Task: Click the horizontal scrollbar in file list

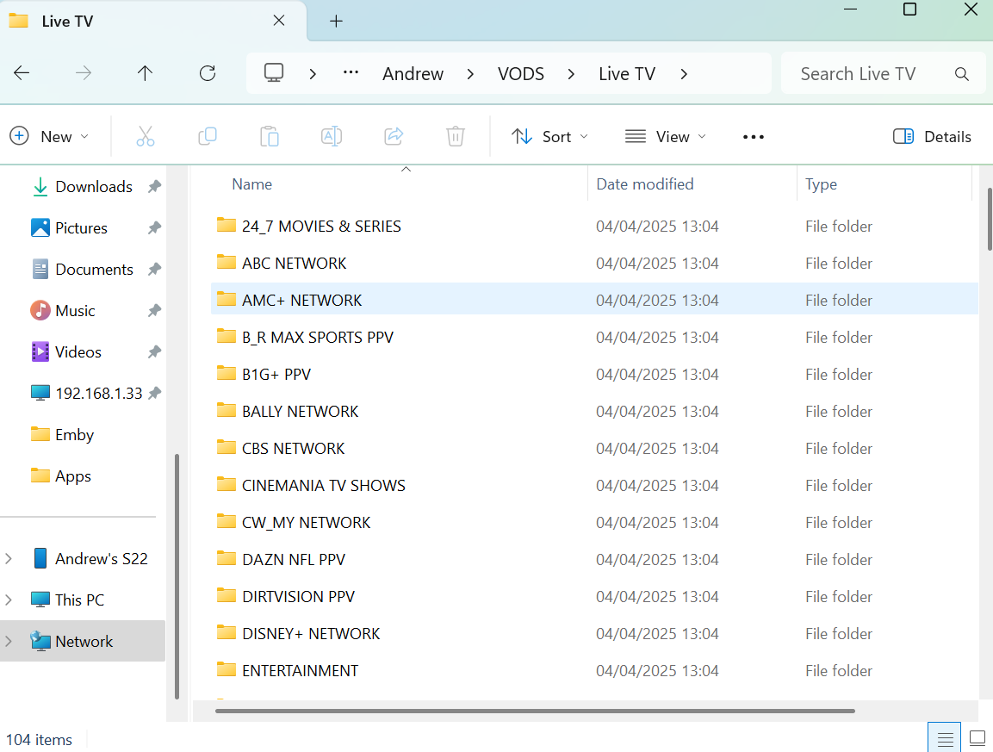Action: click(x=534, y=711)
